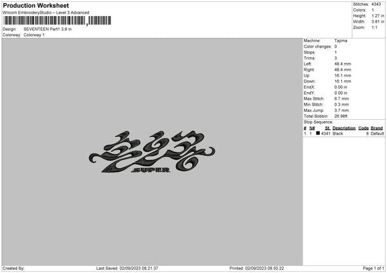Click the black thread color swatch
The height and width of the screenshot is (273, 387).
point(318,133)
